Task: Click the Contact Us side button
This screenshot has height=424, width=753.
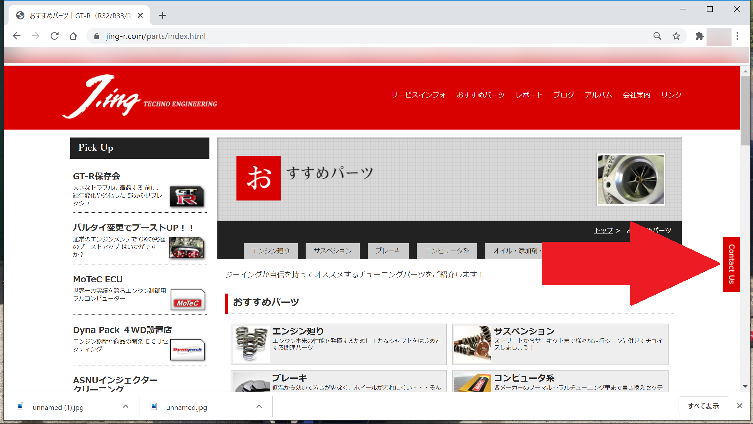Action: pos(731,264)
